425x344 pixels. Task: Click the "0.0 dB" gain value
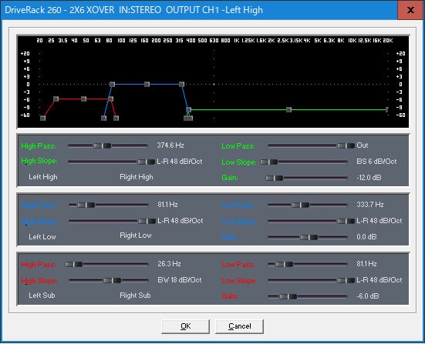coord(366,237)
